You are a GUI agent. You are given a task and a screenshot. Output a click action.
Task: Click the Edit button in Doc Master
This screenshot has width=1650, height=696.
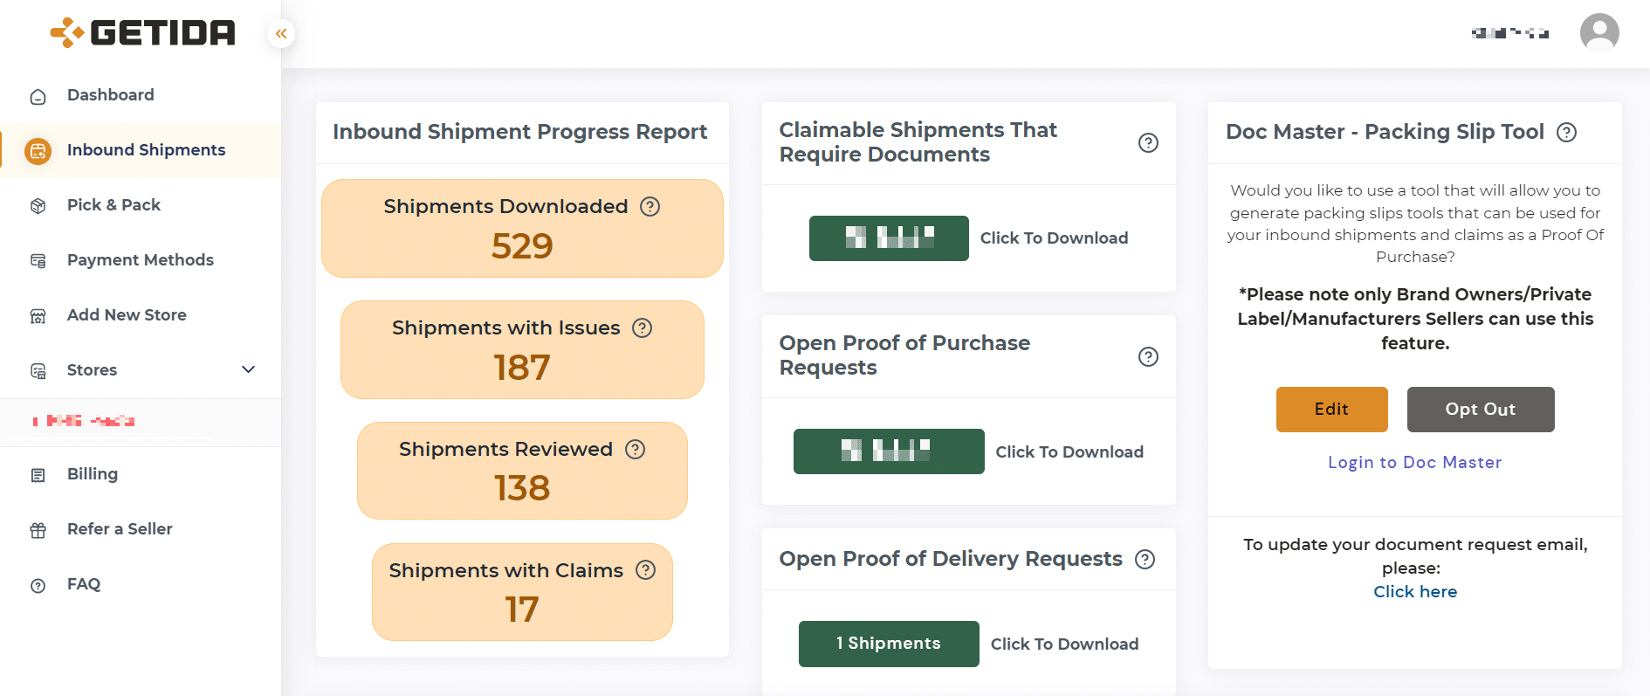pos(1332,410)
